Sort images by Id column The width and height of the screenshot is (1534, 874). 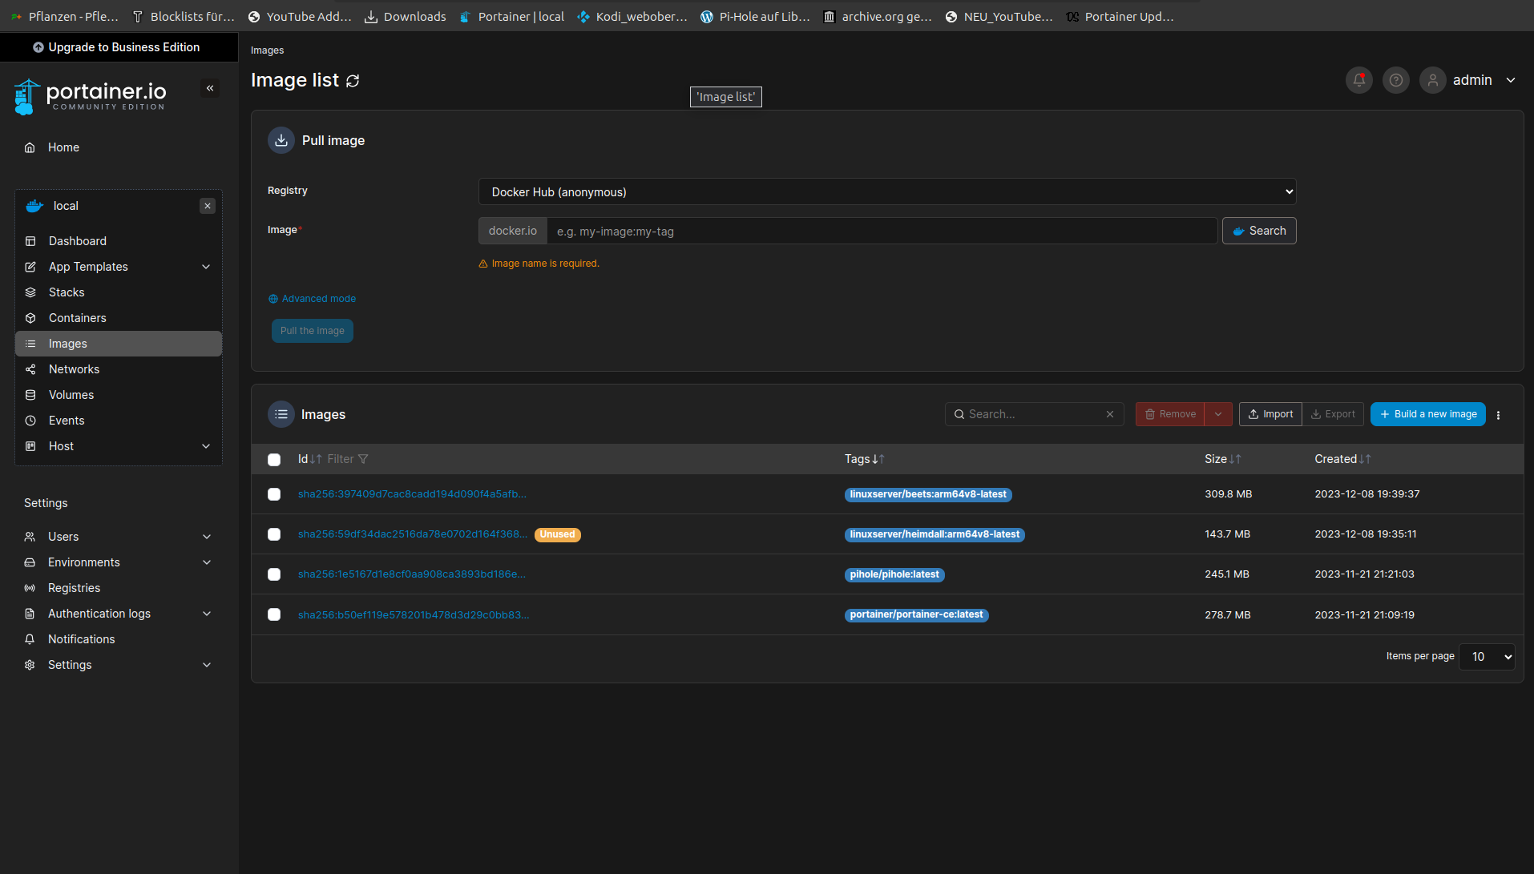(309, 459)
